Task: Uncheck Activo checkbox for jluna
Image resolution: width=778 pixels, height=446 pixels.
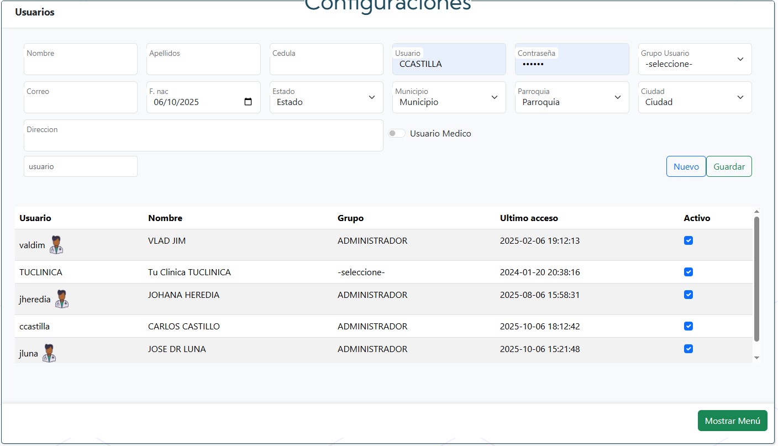Action: [x=688, y=349]
